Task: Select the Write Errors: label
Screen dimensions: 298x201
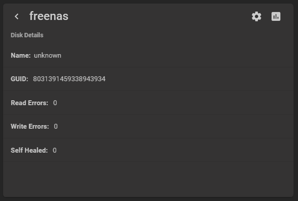Action: tap(30, 126)
